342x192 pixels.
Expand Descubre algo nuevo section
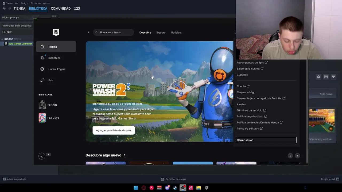click(x=106, y=155)
